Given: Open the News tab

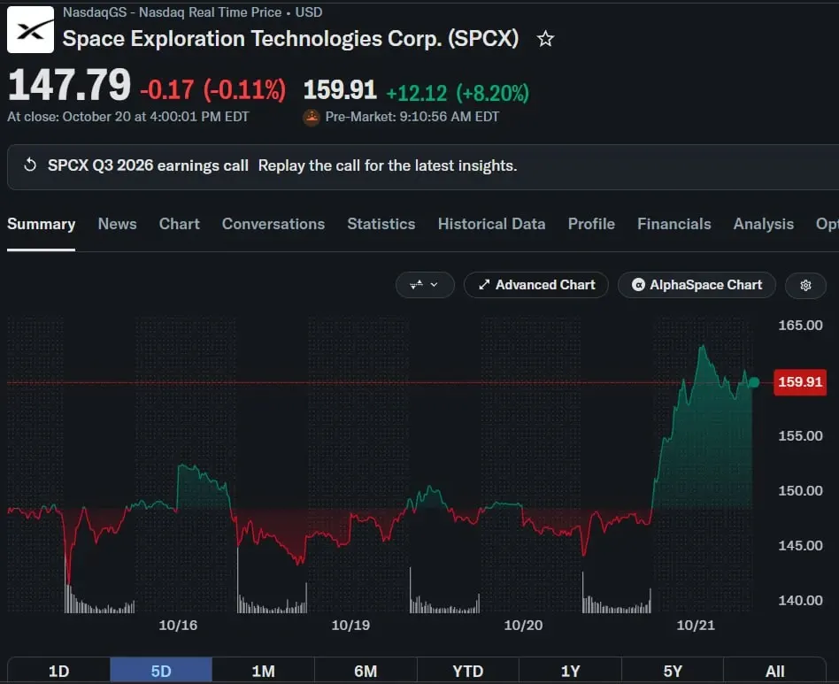Looking at the screenshot, I should click(117, 224).
